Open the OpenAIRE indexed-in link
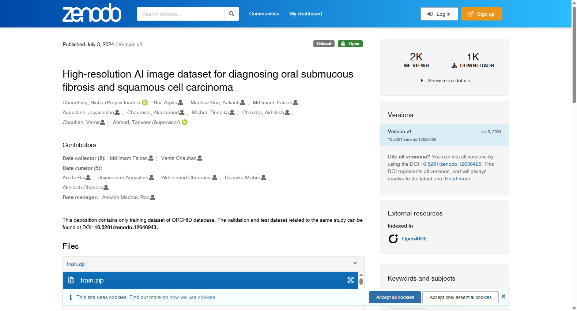The width and height of the screenshot is (577, 311). [x=414, y=239]
